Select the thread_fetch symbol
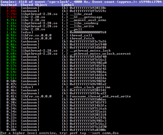 point(82,38)
